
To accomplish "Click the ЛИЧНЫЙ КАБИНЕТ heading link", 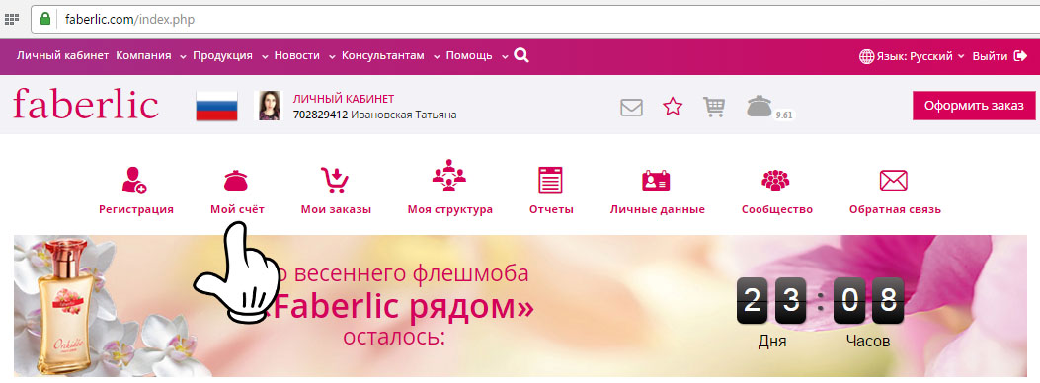I will tap(344, 99).
